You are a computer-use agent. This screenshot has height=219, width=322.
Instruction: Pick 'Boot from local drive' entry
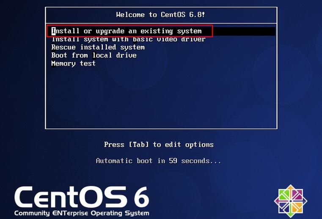(94, 55)
